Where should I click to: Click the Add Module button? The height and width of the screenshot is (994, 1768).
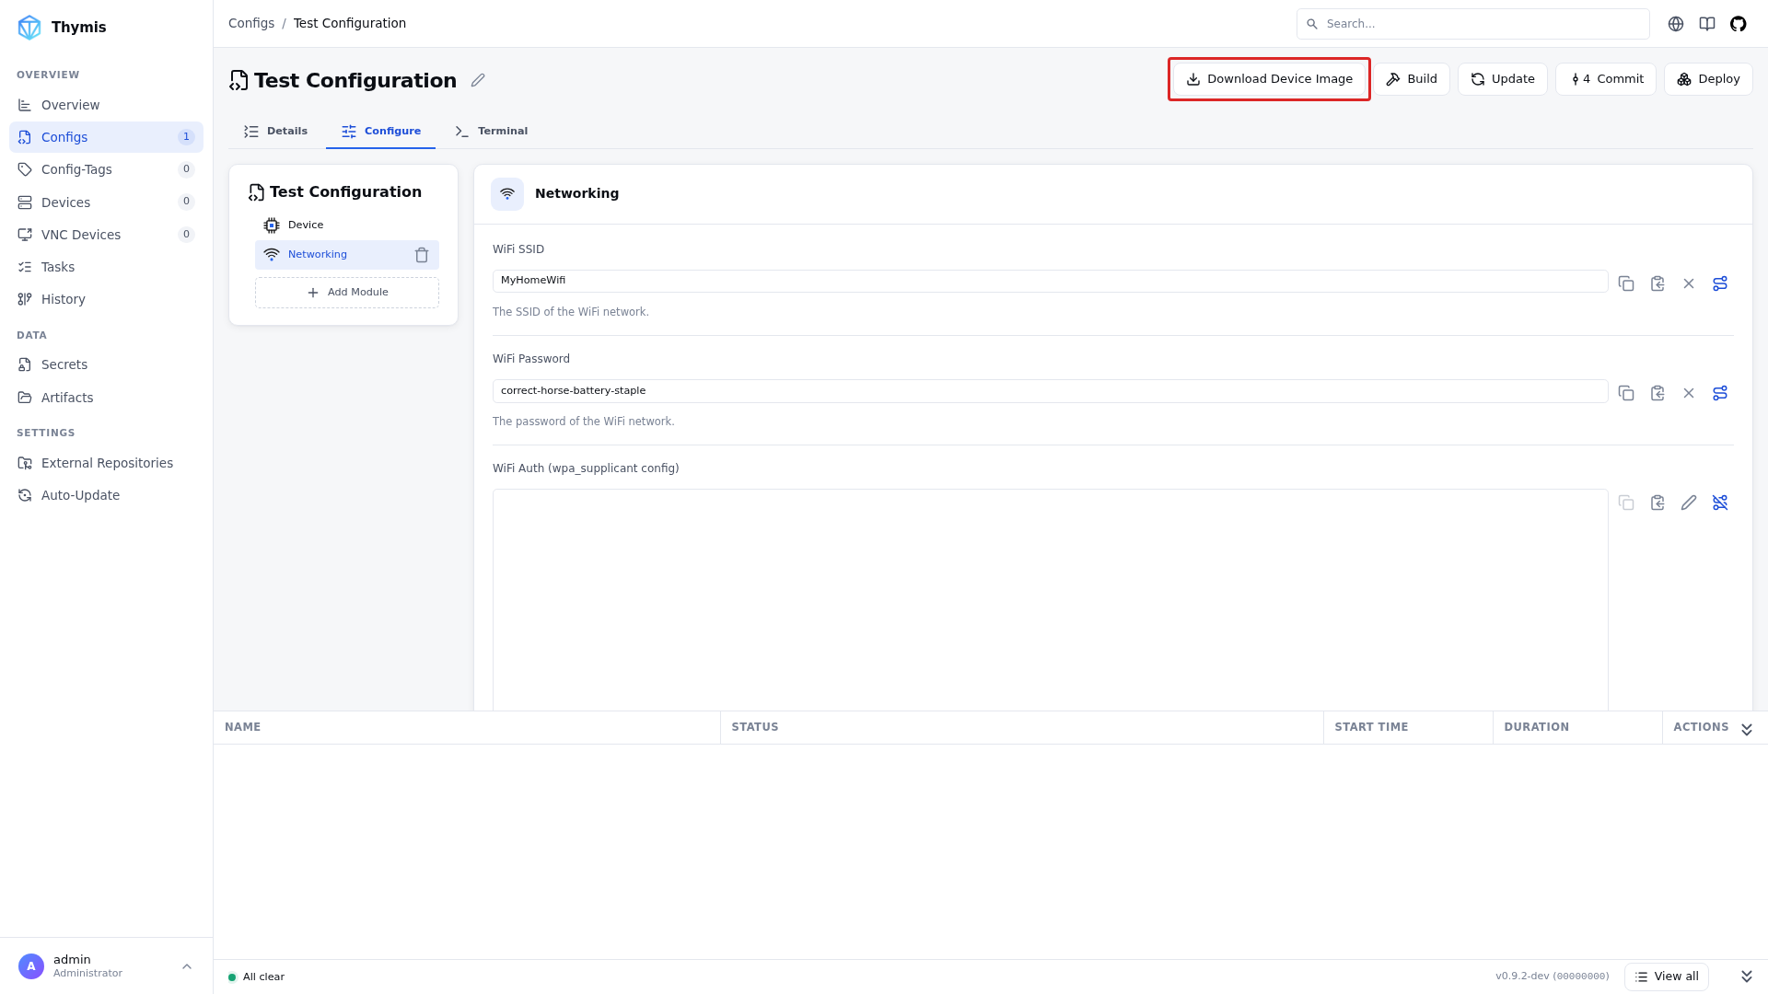point(347,293)
